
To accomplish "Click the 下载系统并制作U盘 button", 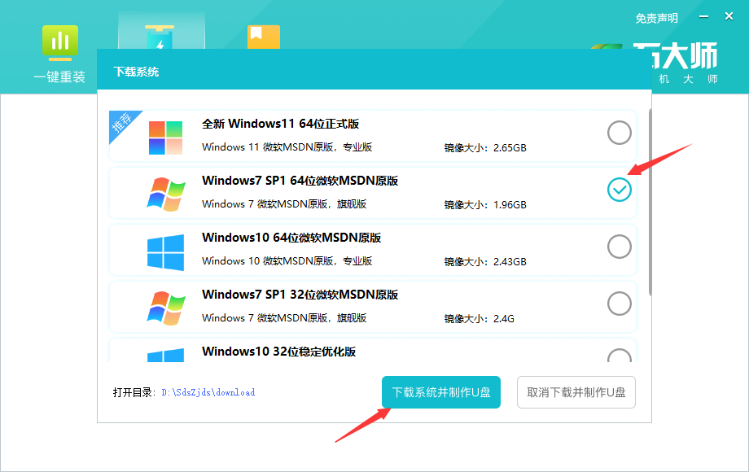I will pyautogui.click(x=440, y=391).
